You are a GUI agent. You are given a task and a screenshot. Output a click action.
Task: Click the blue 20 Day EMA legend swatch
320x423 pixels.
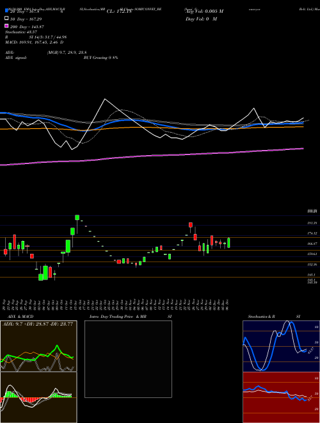coord(6,11)
